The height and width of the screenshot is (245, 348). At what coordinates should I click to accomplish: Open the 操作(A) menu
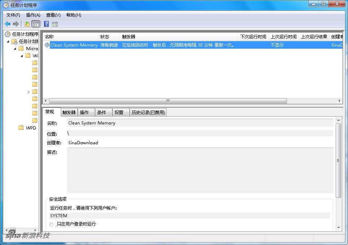pyautogui.click(x=33, y=15)
